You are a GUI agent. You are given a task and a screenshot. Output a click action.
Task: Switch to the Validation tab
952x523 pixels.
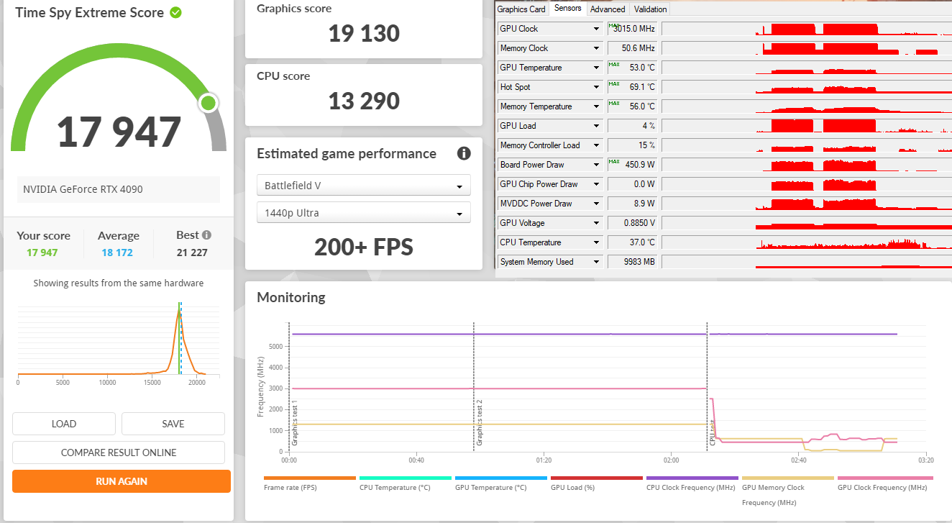tap(651, 9)
